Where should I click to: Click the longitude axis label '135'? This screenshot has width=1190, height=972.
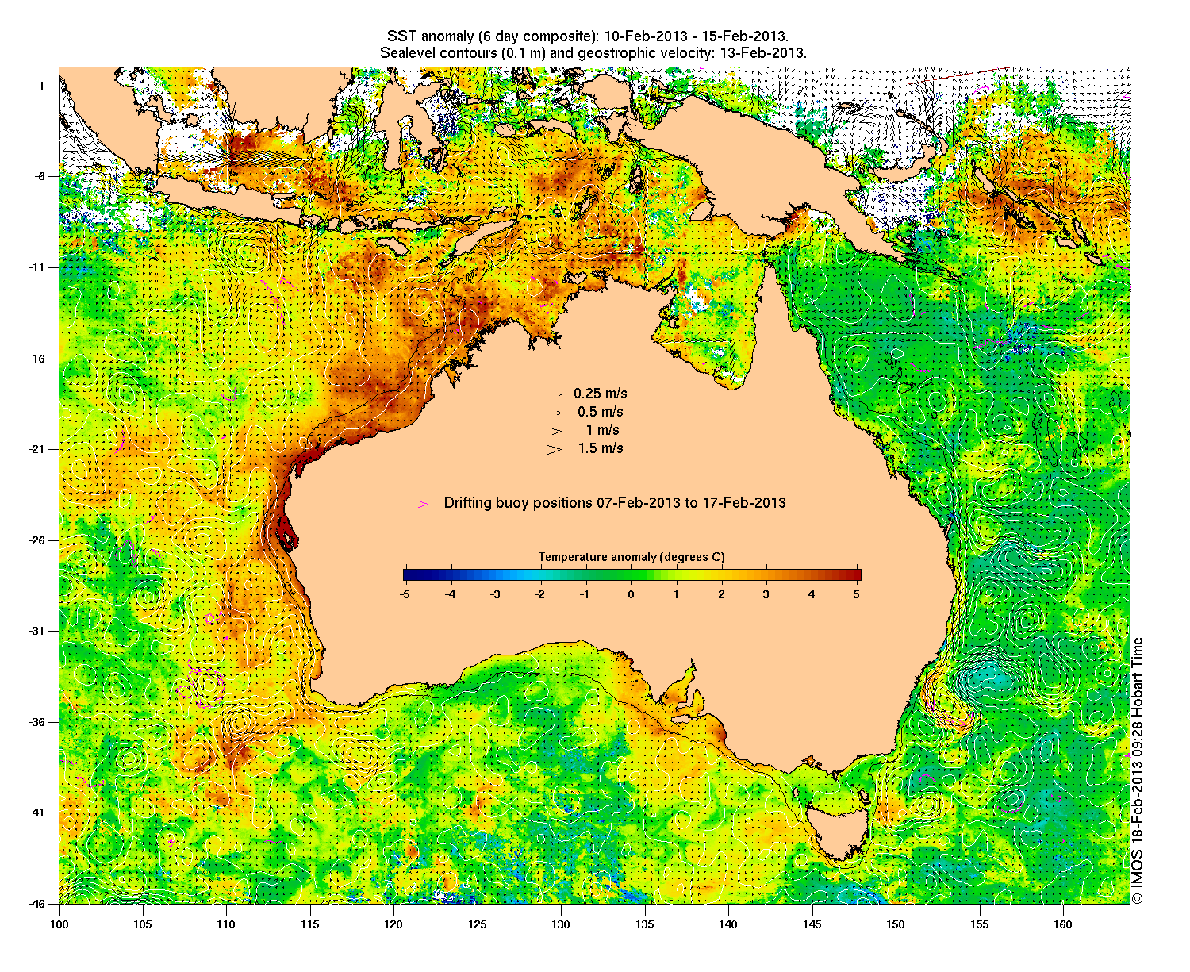(645, 924)
